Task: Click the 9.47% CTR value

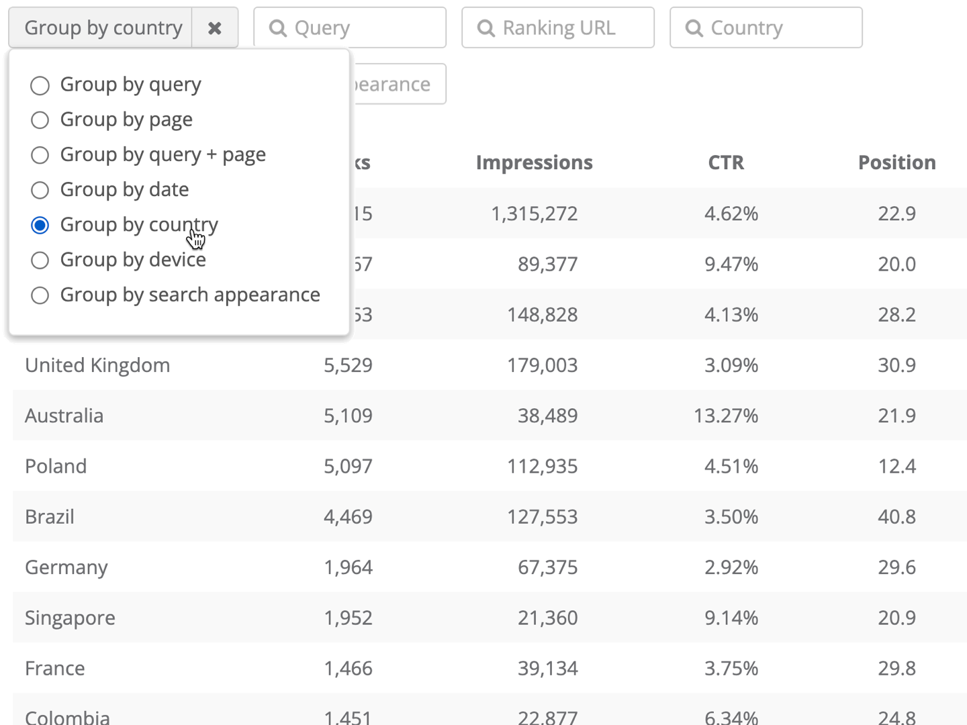Action: [x=731, y=264]
